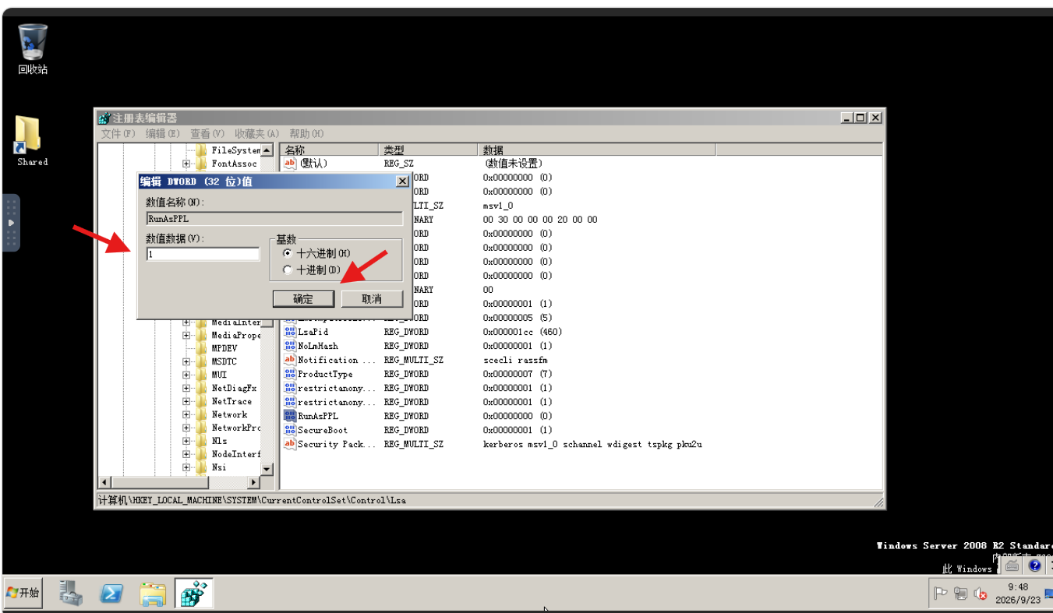
Task: Open the network status tray icon
Action: [960, 594]
